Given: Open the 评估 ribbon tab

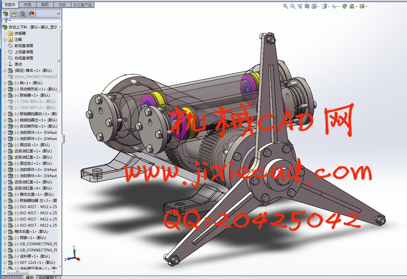Looking at the screenshot, I should pyautogui.click(x=62, y=5).
